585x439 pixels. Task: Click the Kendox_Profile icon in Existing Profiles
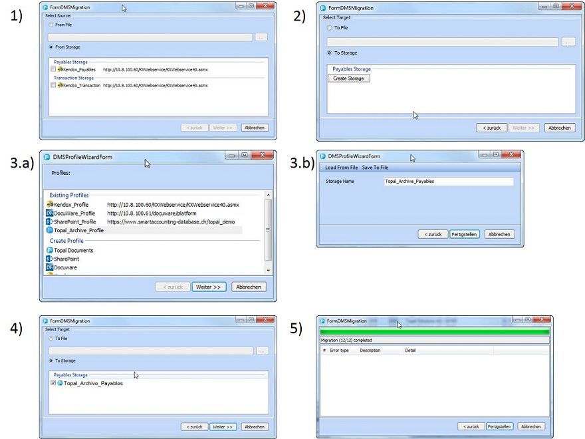(x=49, y=204)
